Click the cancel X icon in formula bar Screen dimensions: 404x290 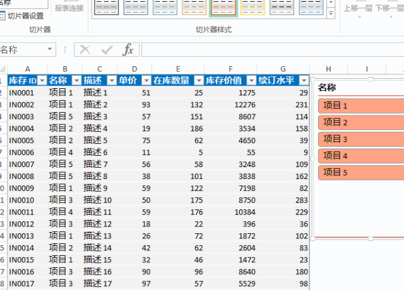(85, 49)
